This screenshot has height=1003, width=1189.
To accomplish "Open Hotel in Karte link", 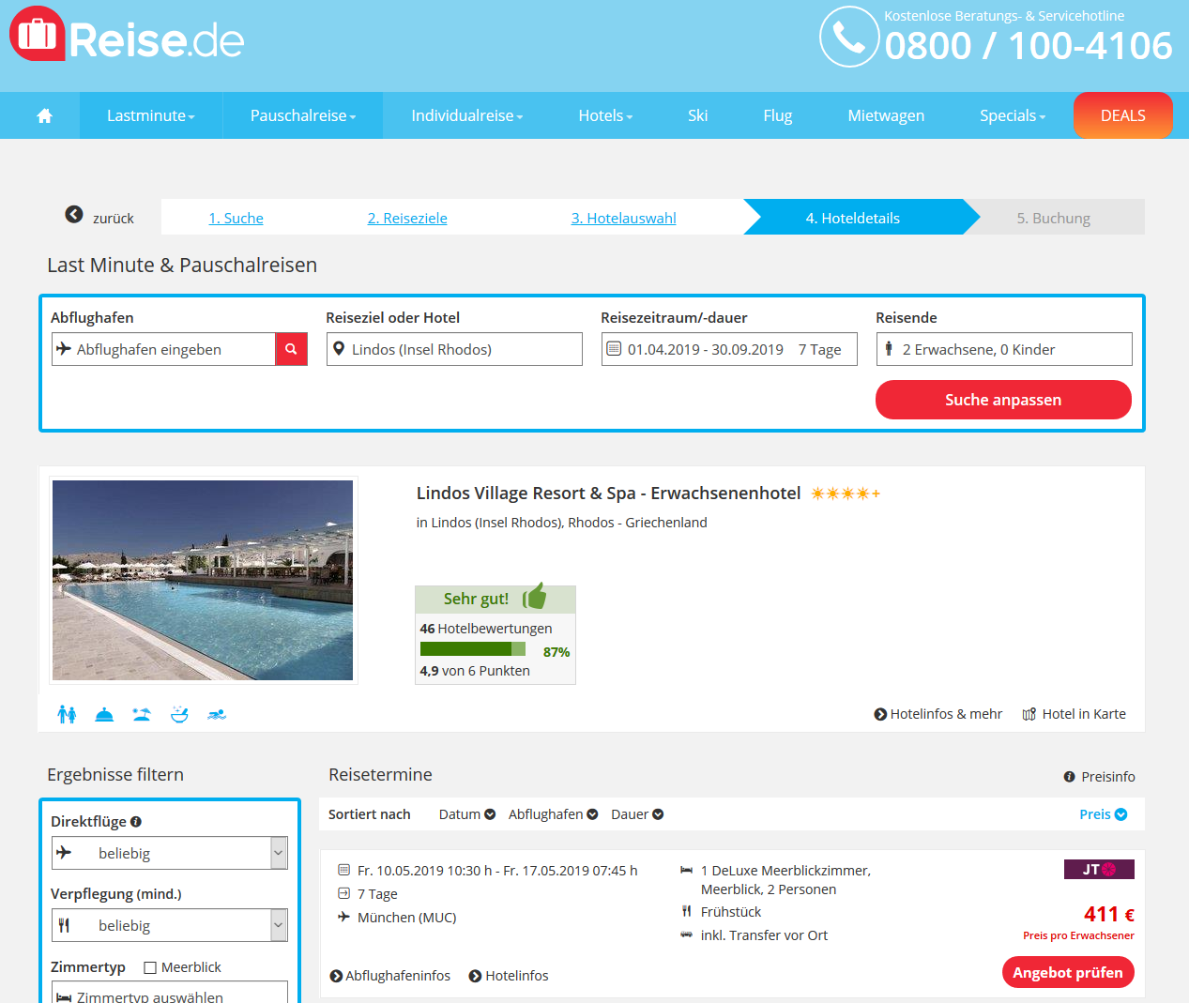I will (1075, 714).
